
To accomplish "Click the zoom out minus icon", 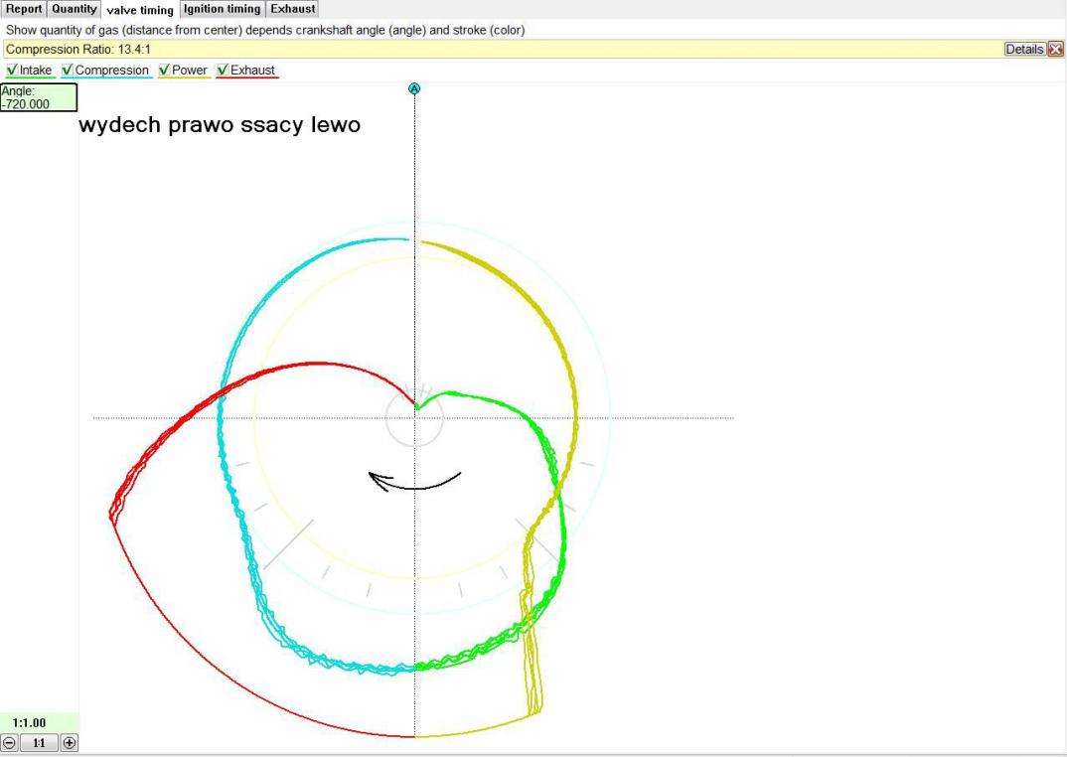I will point(9,742).
